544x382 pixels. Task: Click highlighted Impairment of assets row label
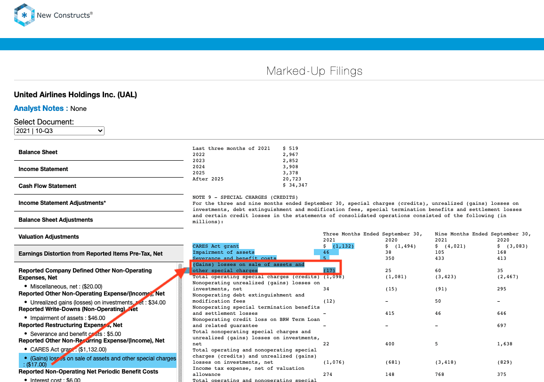(224, 252)
